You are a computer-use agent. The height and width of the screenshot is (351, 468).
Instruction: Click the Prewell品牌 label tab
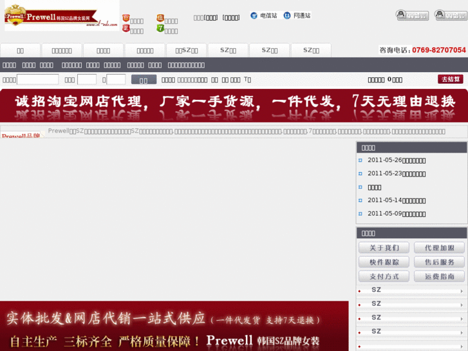(21, 135)
